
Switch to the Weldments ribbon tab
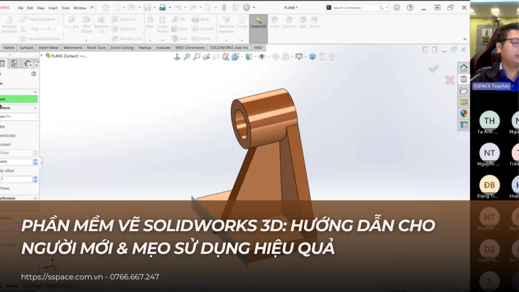[73, 48]
